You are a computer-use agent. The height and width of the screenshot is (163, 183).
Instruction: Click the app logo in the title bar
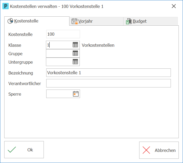(x=6, y=6)
